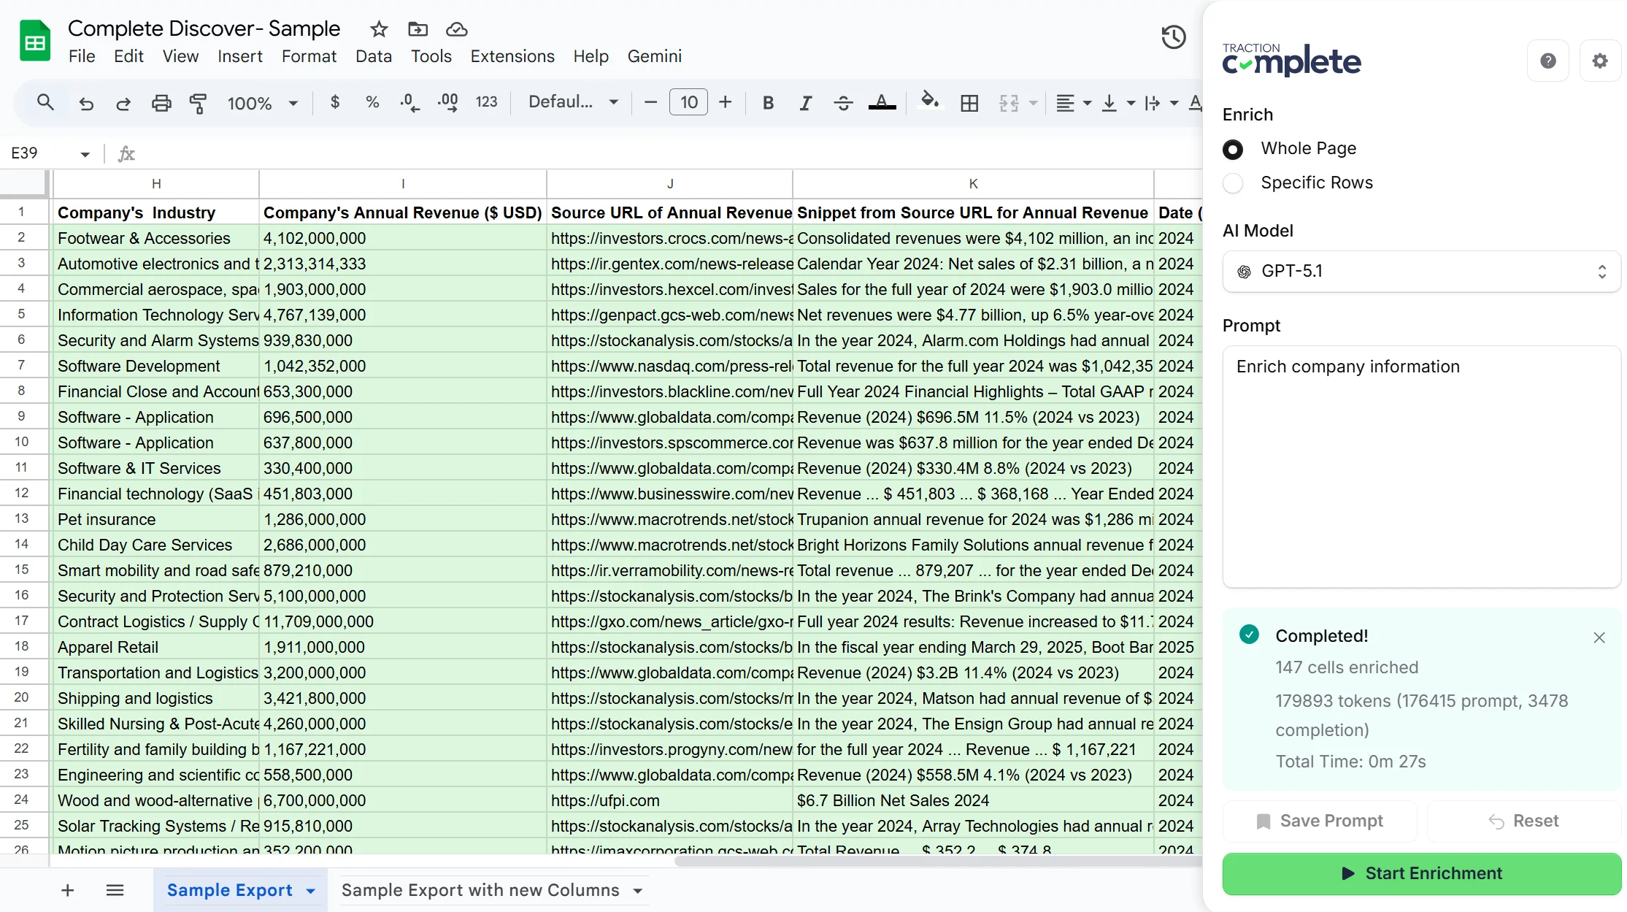Select the Specific Rows radio option
The image size is (1627, 912).
(x=1233, y=183)
